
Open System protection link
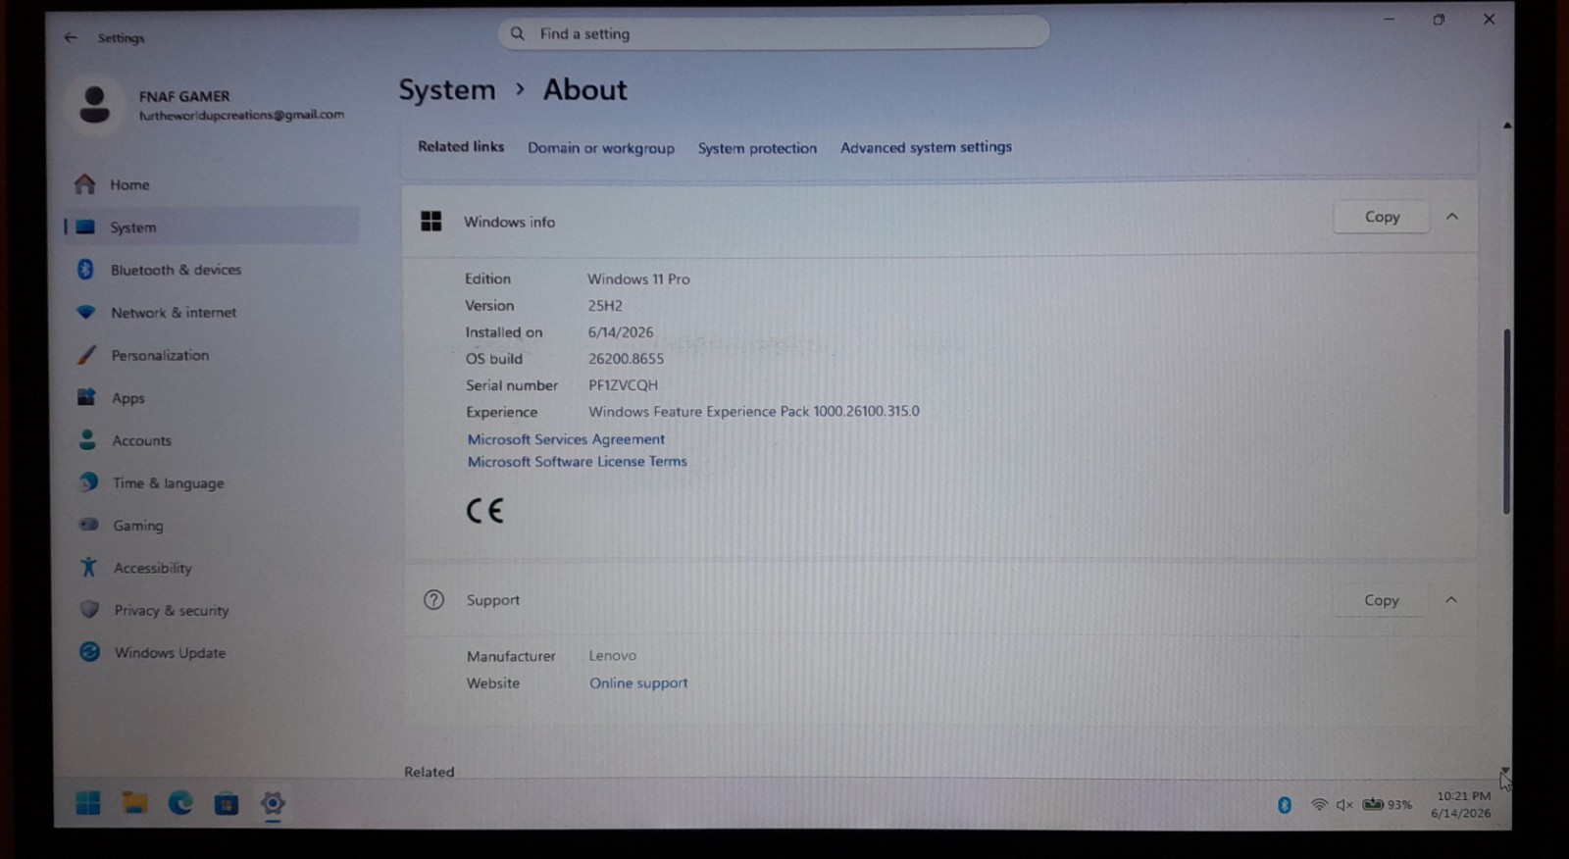[757, 148]
